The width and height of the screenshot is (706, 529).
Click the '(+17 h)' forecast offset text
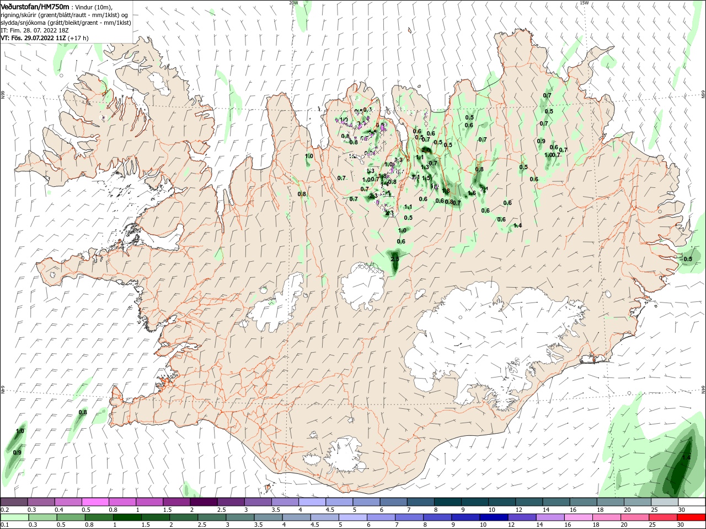(x=79, y=38)
